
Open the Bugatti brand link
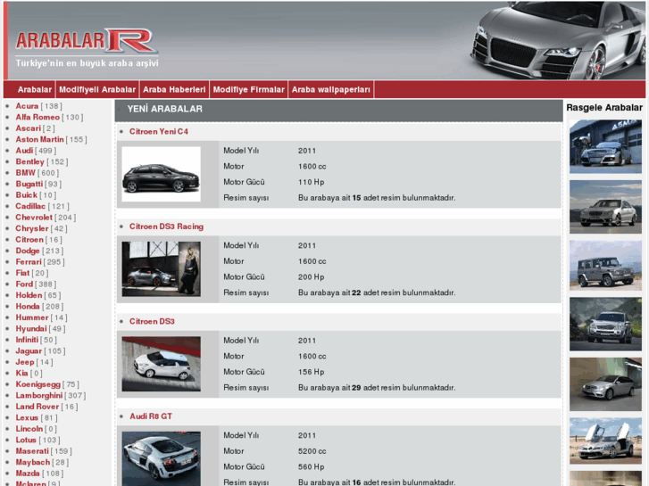click(29, 185)
